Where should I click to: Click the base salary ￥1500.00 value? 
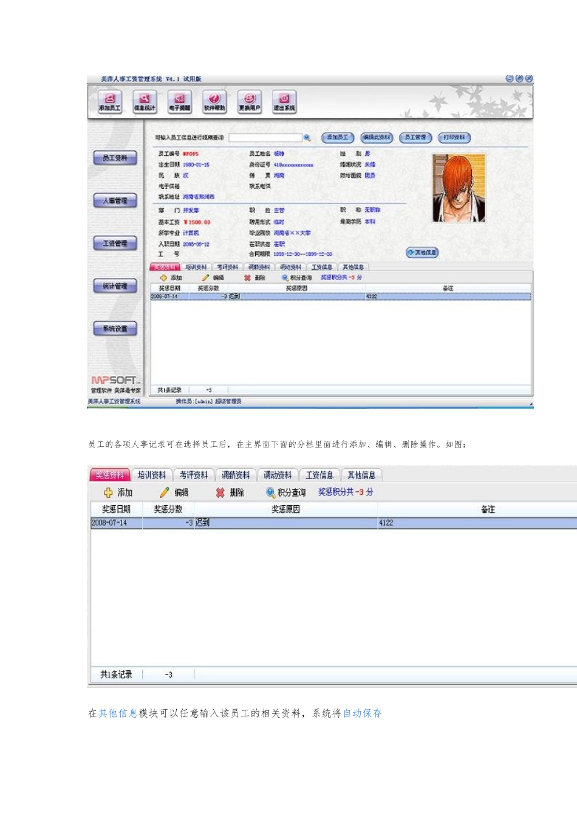pos(197,222)
